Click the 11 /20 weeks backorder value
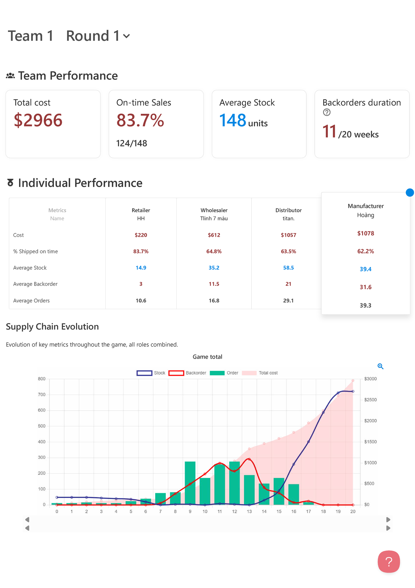 click(x=350, y=132)
